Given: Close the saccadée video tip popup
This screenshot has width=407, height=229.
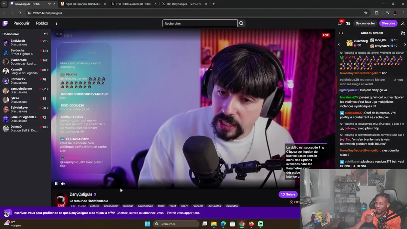Looking at the screenshot, I should coord(323,148).
